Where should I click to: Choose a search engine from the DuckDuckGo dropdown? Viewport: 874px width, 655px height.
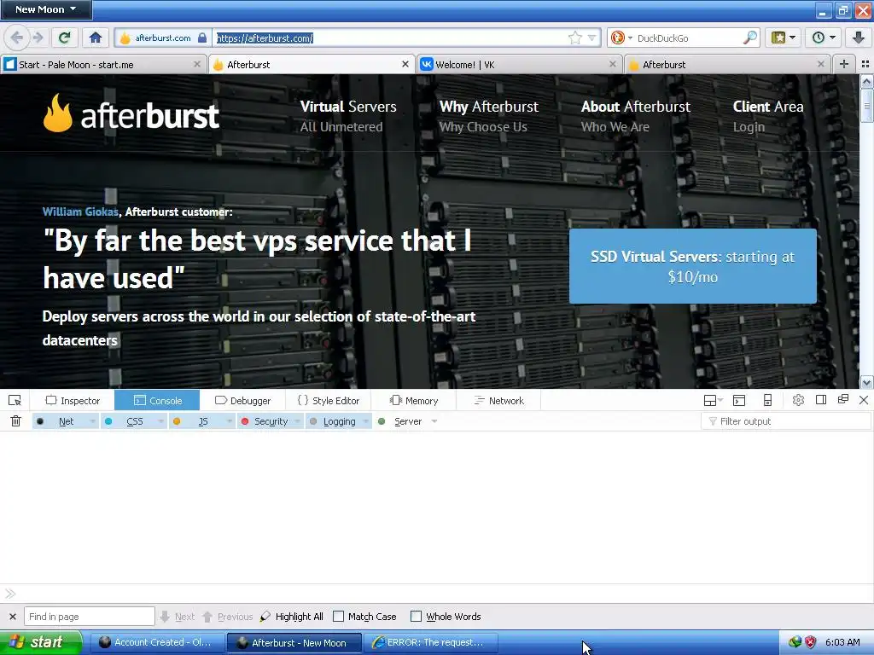coord(621,38)
